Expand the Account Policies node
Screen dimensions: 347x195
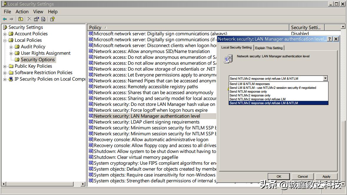5,34
